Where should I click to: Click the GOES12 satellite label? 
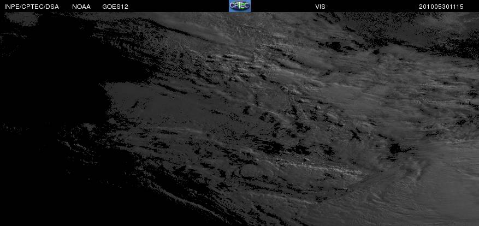[x=115, y=7]
